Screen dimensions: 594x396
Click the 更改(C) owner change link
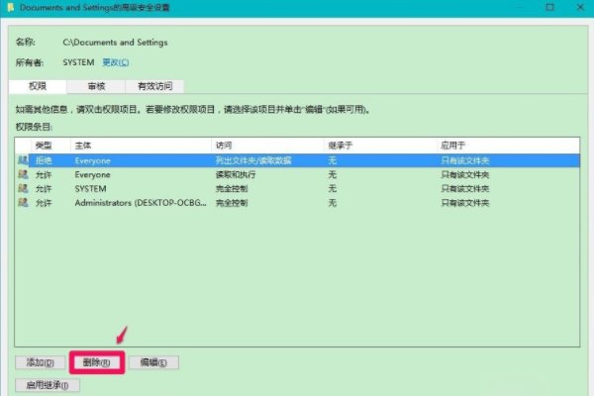[116, 62]
